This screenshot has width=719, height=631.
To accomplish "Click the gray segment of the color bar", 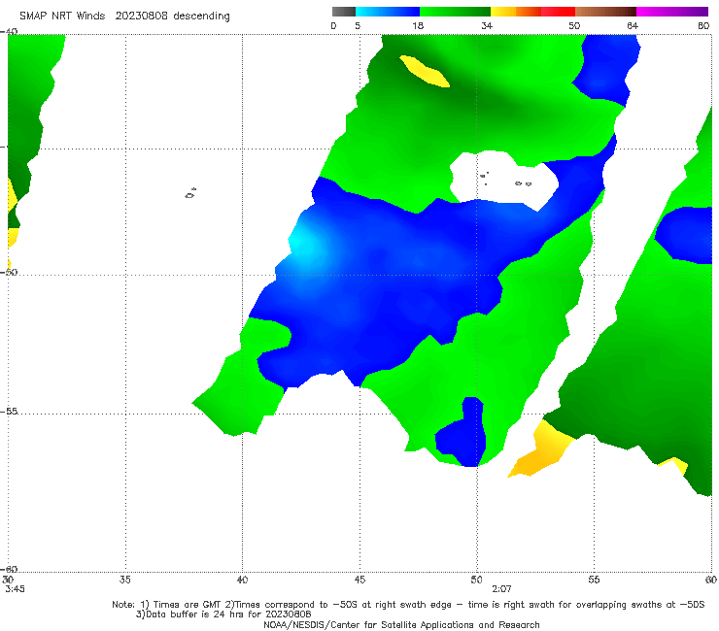I will pos(343,12).
